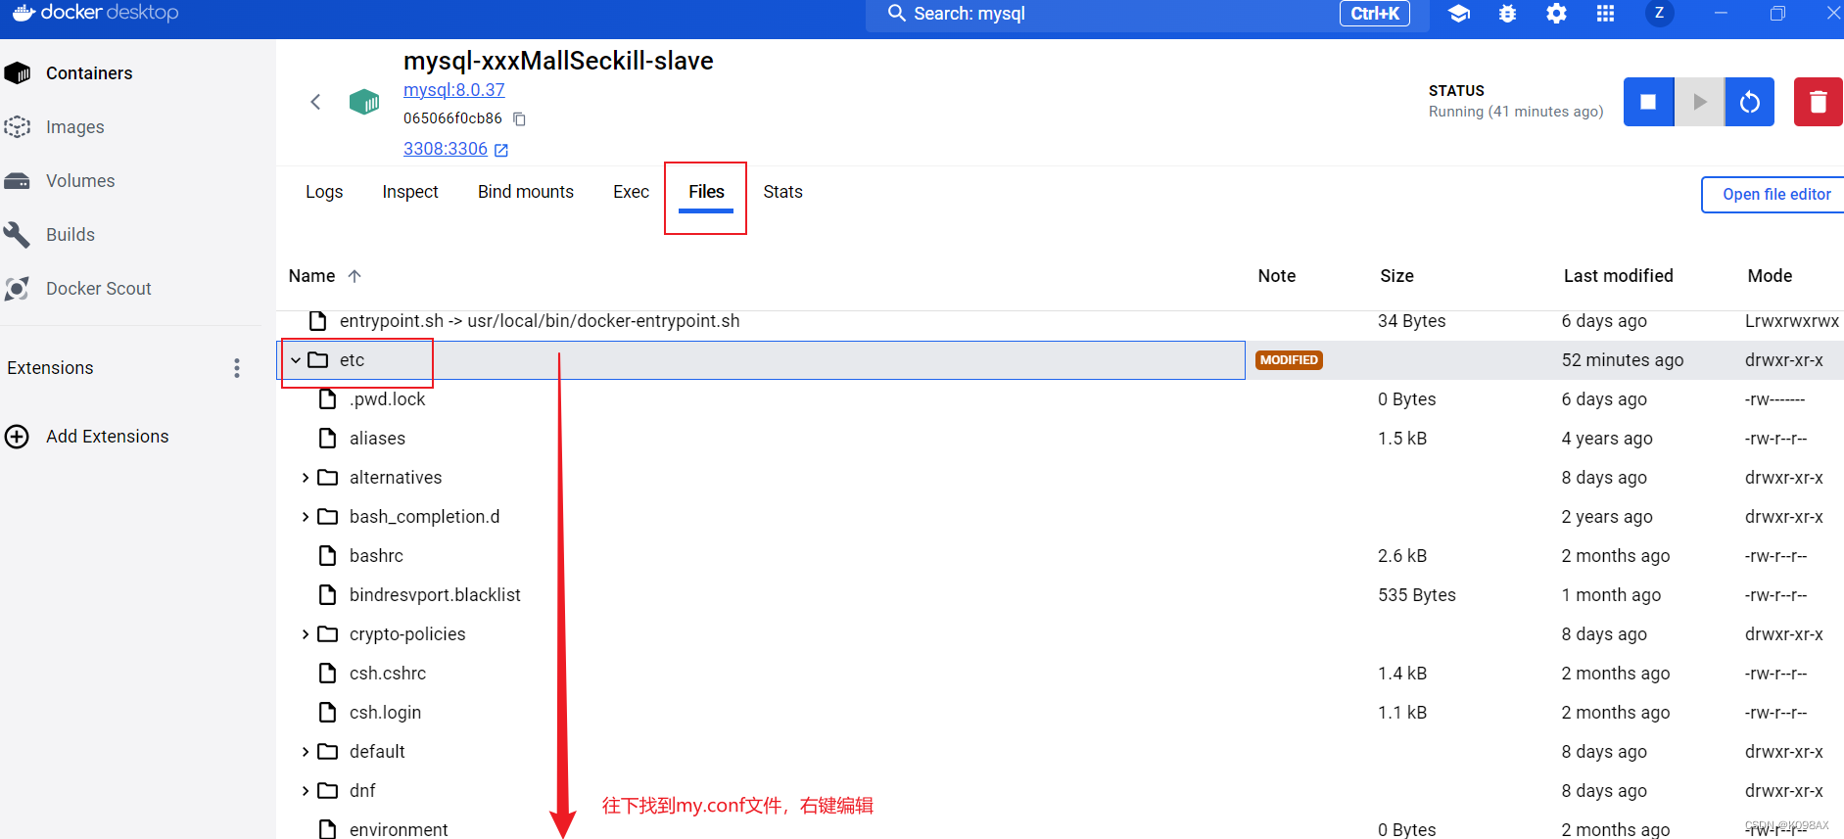
Task: Click the Last modified column header
Action: click(1618, 276)
